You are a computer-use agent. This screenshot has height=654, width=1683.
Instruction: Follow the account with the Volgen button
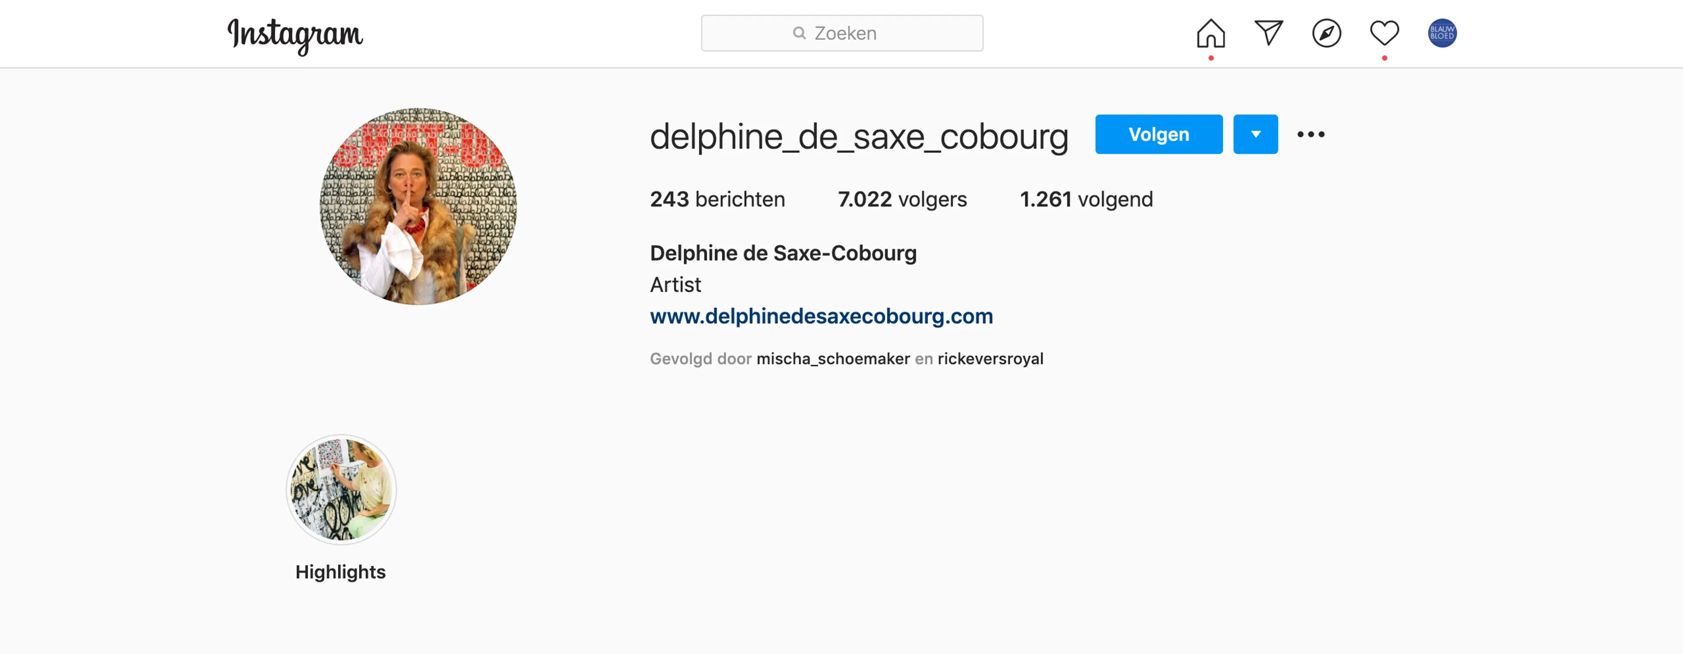[1158, 134]
